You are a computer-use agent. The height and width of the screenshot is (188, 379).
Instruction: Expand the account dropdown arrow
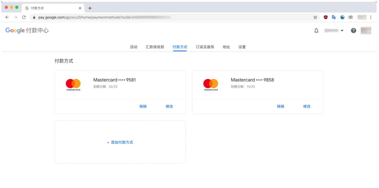click(x=342, y=31)
